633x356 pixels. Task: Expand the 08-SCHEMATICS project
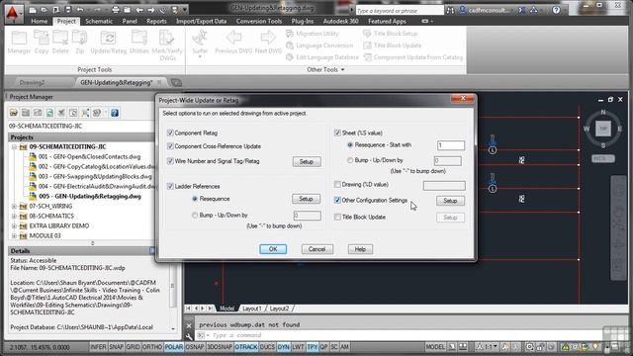14,216
